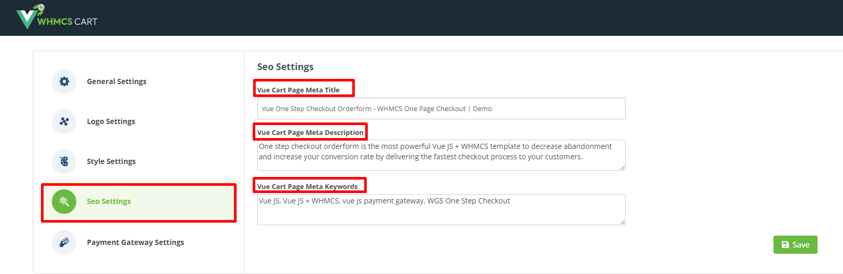The image size is (843, 274).
Task: Click the Style Settings palette icon
Action: (64, 161)
